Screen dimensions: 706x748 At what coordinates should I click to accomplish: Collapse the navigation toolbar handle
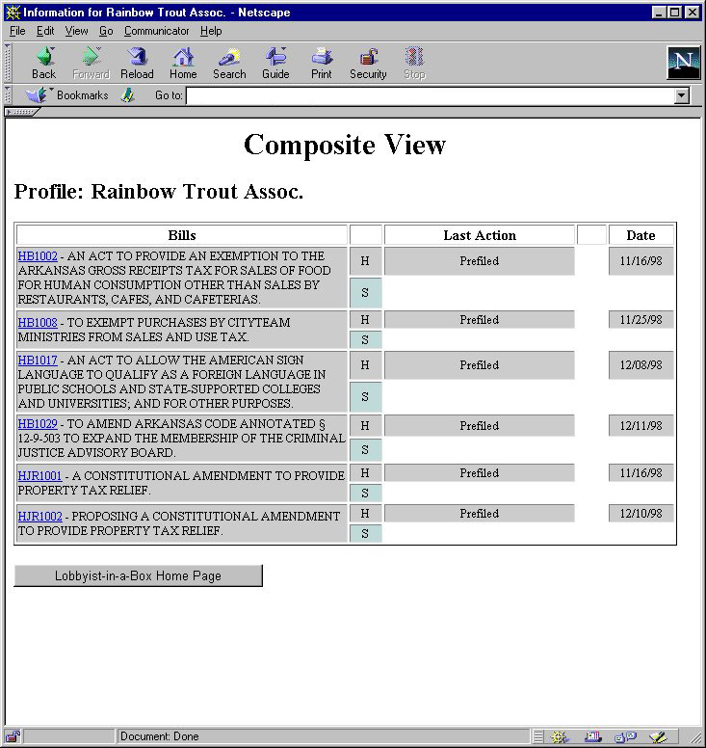click(8, 63)
